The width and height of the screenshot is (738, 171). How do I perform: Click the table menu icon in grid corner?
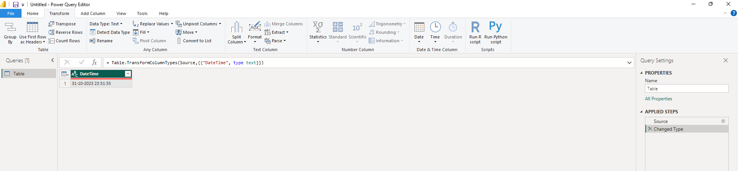pos(65,74)
